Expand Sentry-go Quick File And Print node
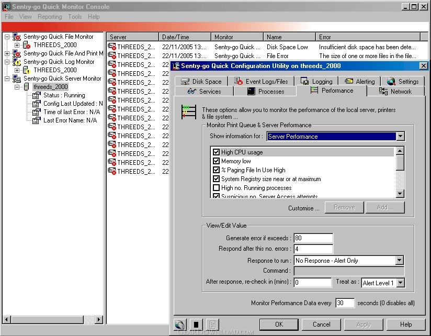Viewport: 431px width, 336px height. [x=7, y=53]
